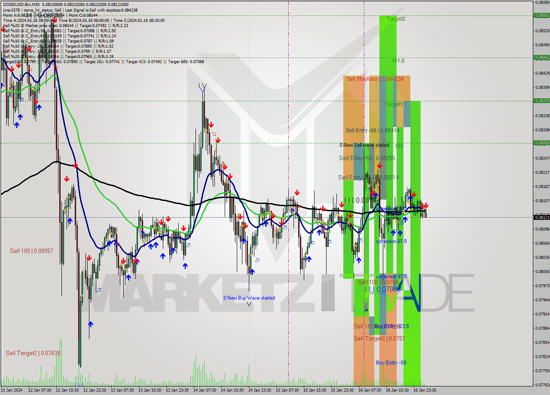Click the current price tag 0.08121
Viewport: 550px width, 395px height.
541,218
